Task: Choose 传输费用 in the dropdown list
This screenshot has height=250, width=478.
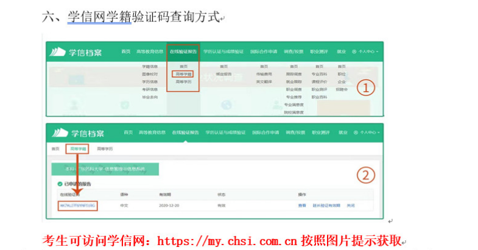Action: 264,74
